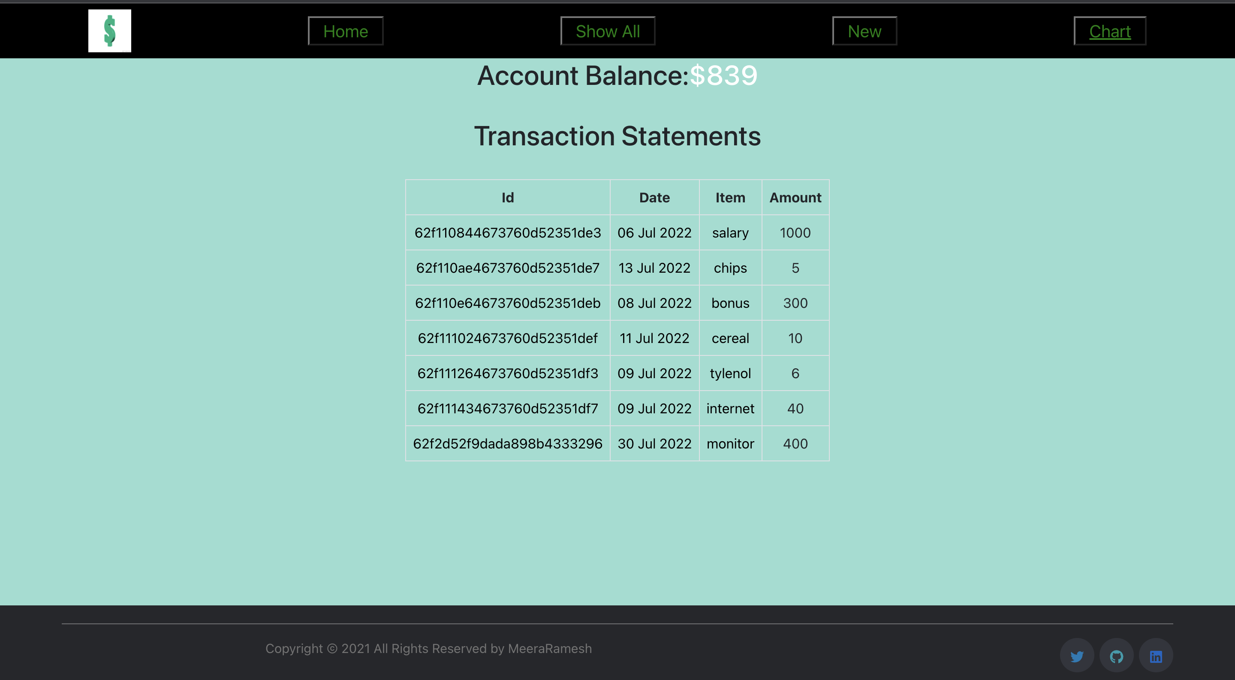This screenshot has height=680, width=1235.
Task: Select the cereal transaction row
Action: (x=617, y=338)
